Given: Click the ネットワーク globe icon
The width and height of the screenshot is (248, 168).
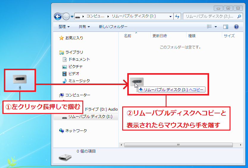Looking at the screenshot, I should (x=61, y=131).
